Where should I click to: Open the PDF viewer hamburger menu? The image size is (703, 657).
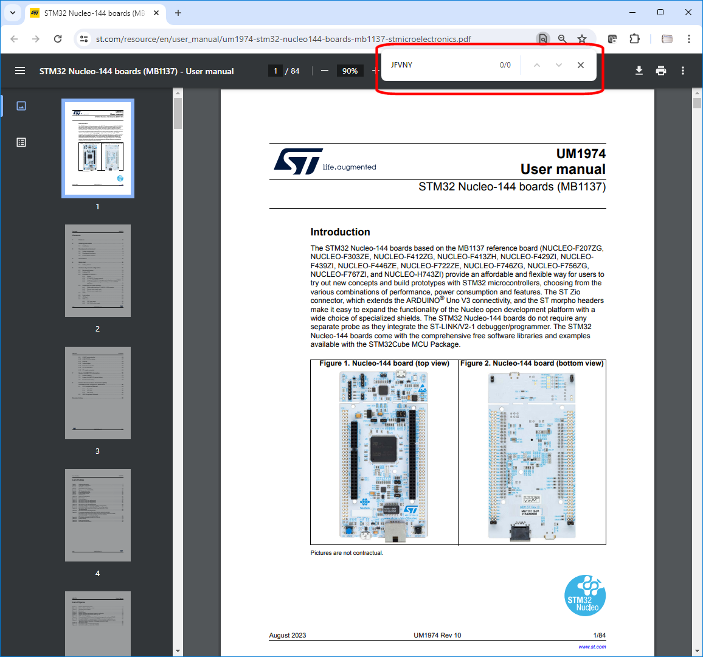20,71
